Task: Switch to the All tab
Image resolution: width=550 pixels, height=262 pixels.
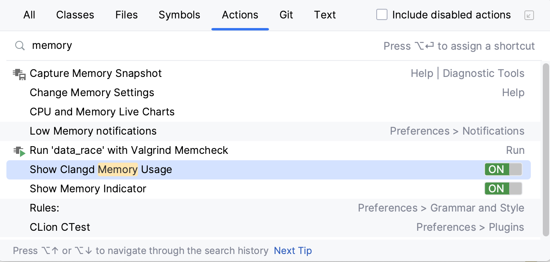Action: click(x=29, y=15)
